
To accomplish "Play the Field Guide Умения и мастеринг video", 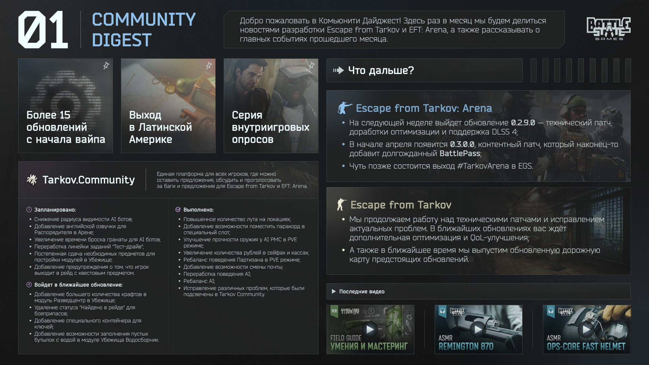I will (370, 330).
